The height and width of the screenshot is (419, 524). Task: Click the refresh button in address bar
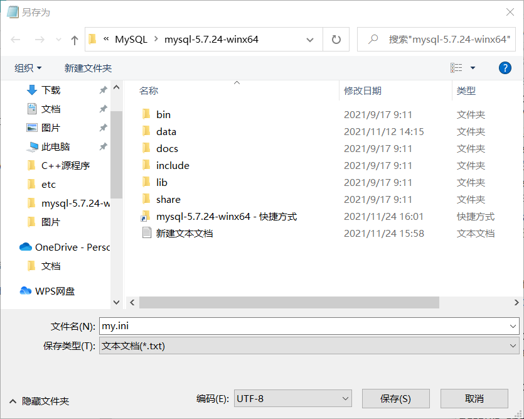tap(336, 40)
